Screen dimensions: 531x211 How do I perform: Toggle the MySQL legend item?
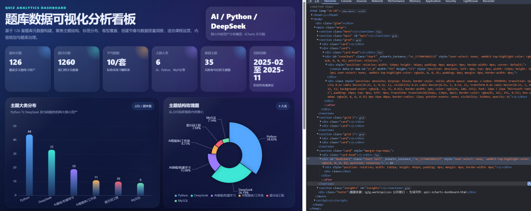click(180, 201)
